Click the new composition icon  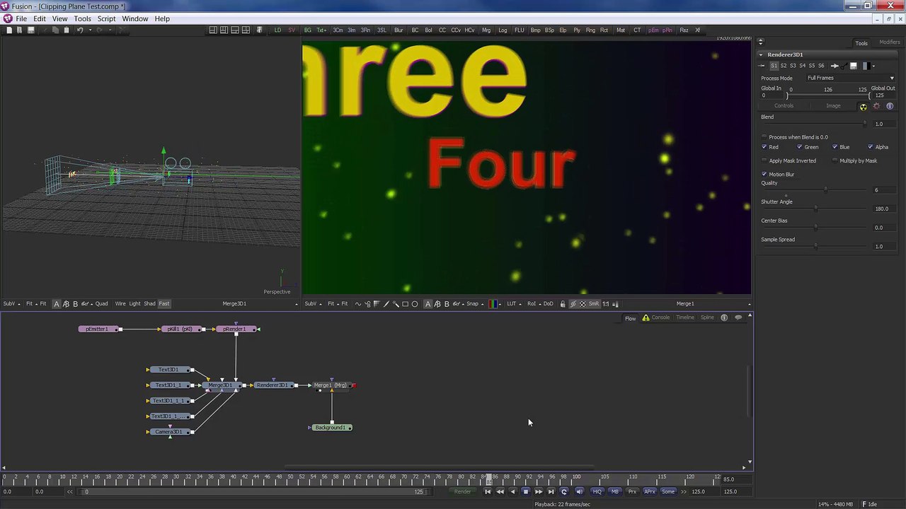click(x=8, y=30)
